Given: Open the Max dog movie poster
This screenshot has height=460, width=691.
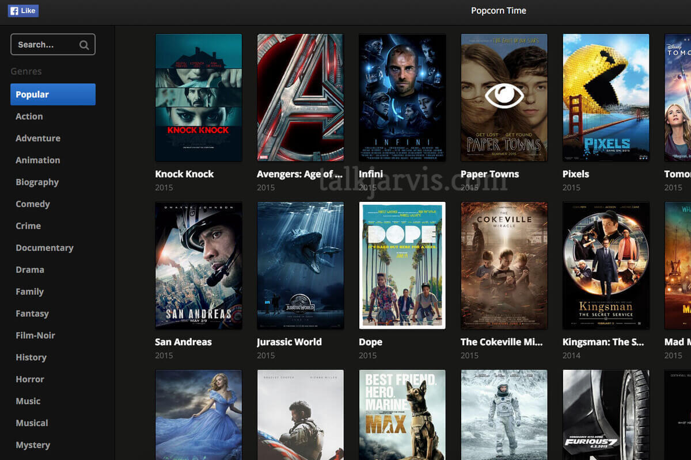Looking at the screenshot, I should pos(402,415).
